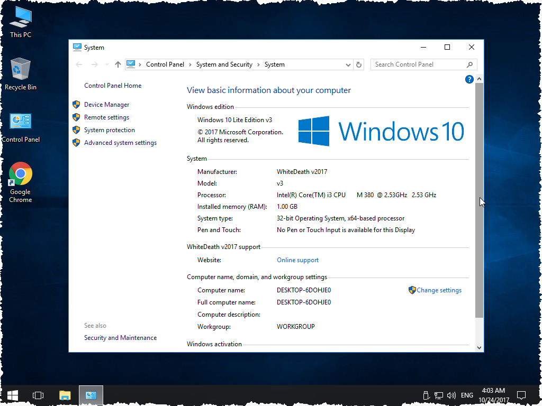Open Action Center from the system tray
Viewport: 542px width, 406px height.
pyautogui.click(x=521, y=395)
